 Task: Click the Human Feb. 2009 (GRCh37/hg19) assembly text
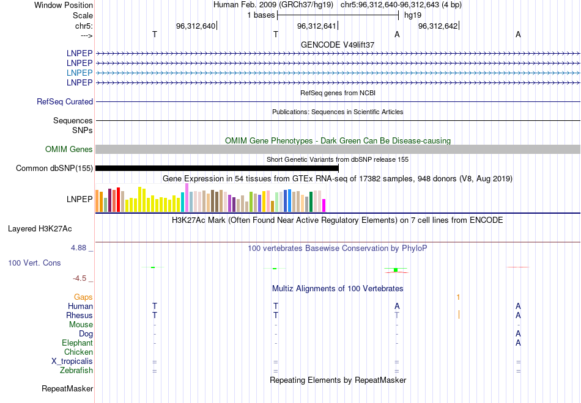click(x=273, y=5)
